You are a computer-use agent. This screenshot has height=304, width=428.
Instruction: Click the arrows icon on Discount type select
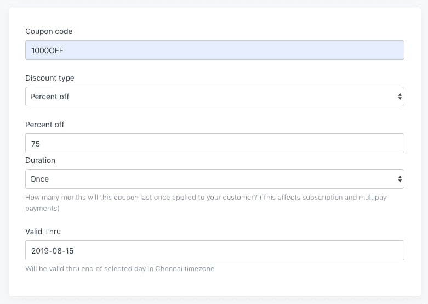400,97
